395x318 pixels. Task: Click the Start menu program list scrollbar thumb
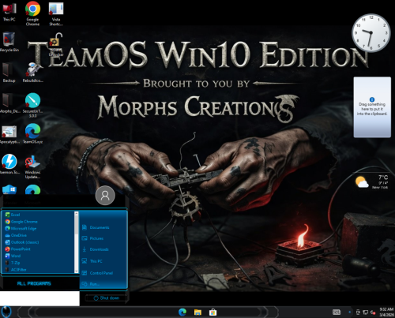coord(77,225)
